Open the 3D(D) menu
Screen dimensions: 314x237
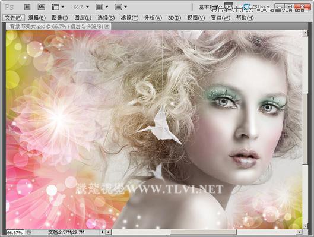175,18
